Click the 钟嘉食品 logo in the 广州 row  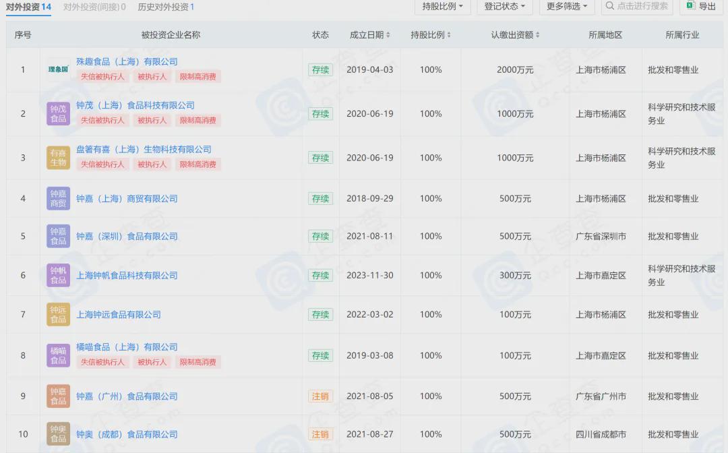point(58,396)
